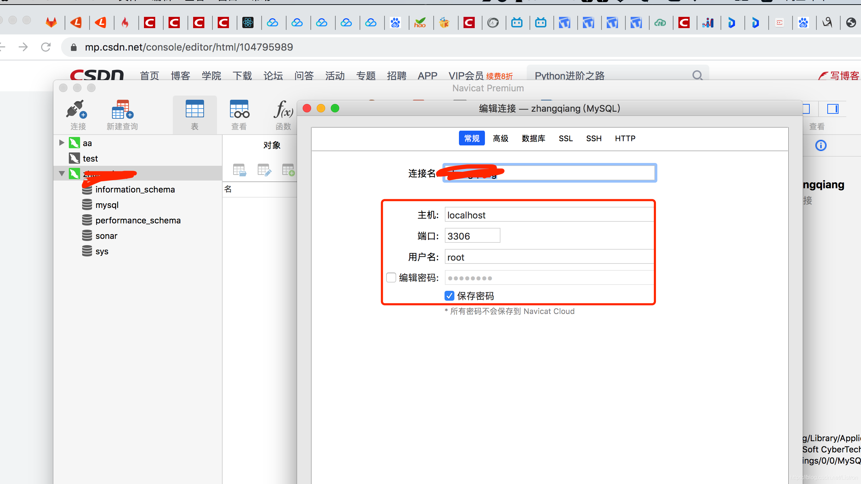
Task: Select the Function f(x) toolbar icon
Action: tap(283, 109)
